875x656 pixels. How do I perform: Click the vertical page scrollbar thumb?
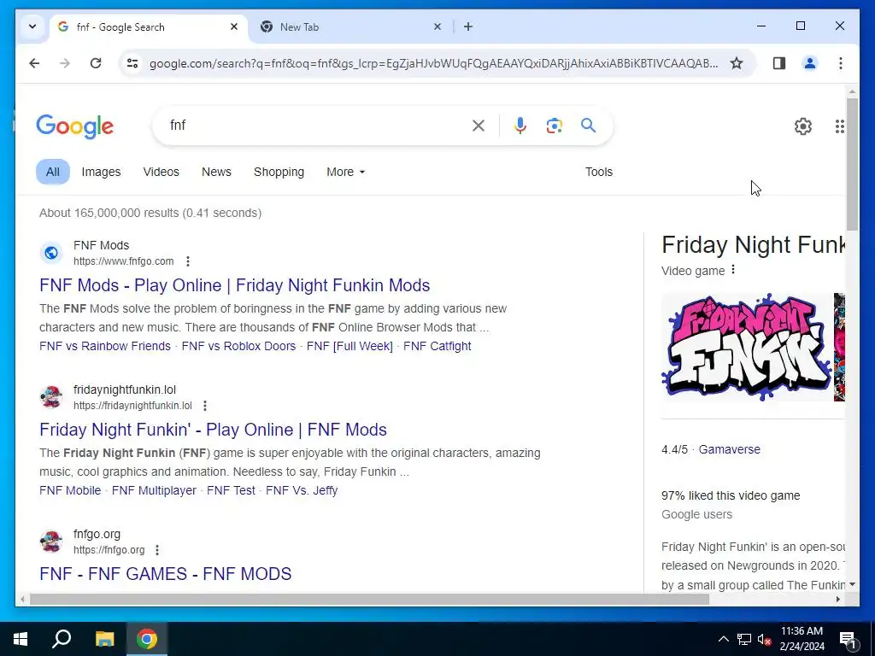[852, 164]
